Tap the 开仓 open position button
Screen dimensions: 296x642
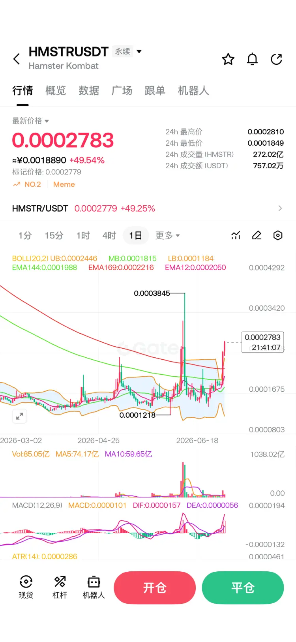(155, 588)
